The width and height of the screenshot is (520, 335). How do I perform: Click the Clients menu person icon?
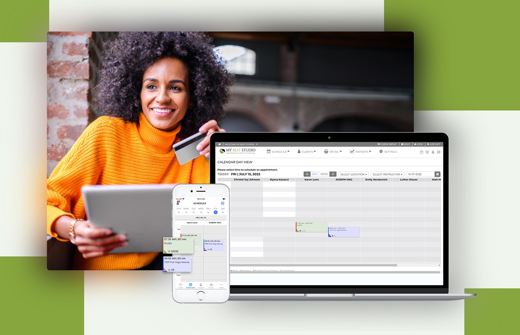click(x=299, y=152)
